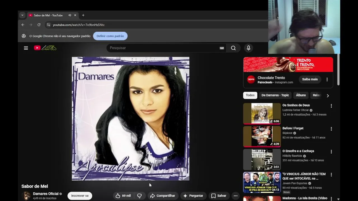
Task: Open options for Madonna La Isla Bonita
Action: point(331,198)
